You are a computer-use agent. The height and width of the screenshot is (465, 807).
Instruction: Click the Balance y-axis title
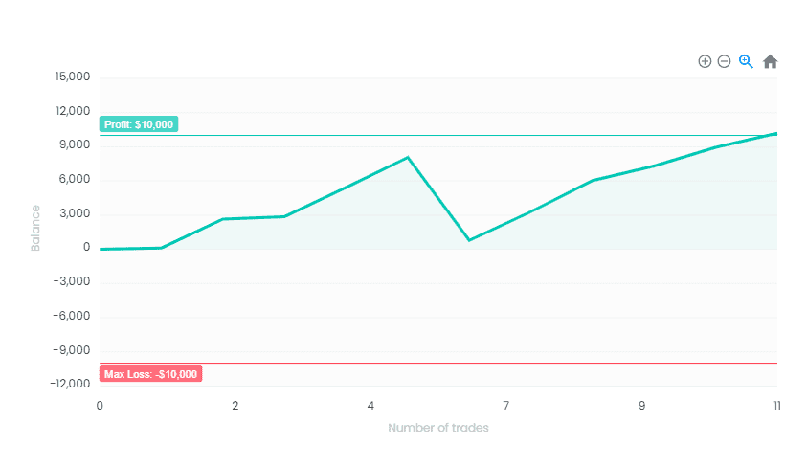point(35,228)
